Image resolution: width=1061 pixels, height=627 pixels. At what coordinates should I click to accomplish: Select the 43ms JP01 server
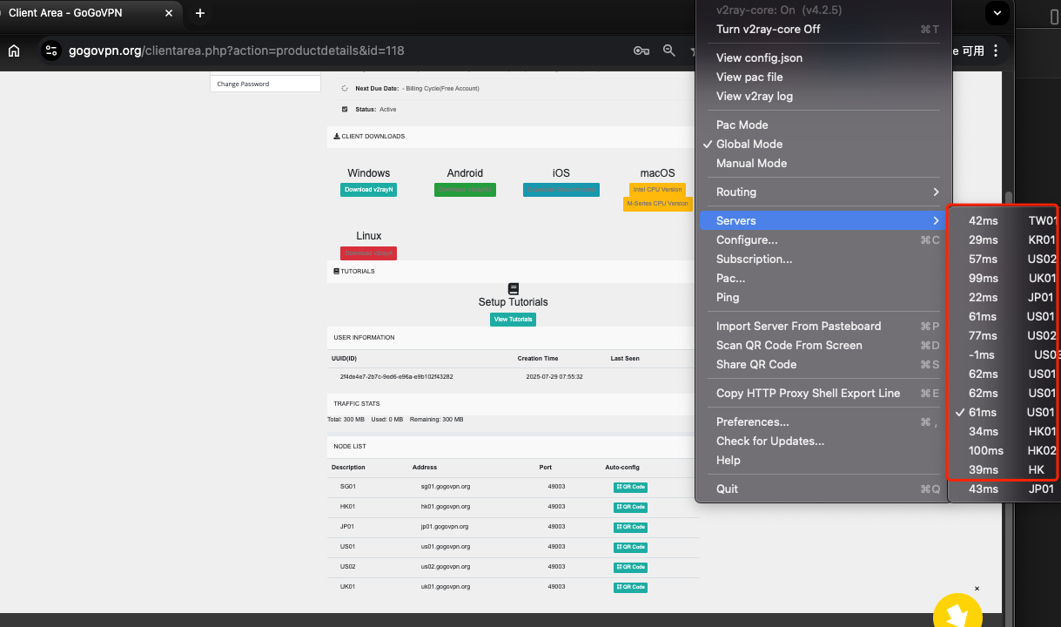point(1004,489)
